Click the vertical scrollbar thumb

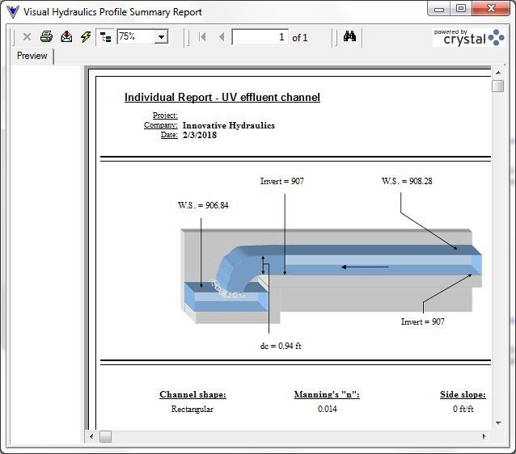pos(497,86)
